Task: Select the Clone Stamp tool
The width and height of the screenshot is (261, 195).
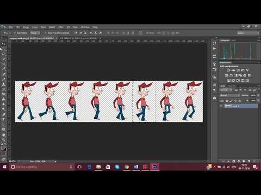Action: pos(3,84)
